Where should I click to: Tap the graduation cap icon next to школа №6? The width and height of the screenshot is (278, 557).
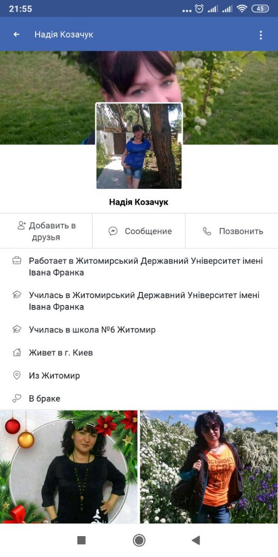(x=17, y=330)
